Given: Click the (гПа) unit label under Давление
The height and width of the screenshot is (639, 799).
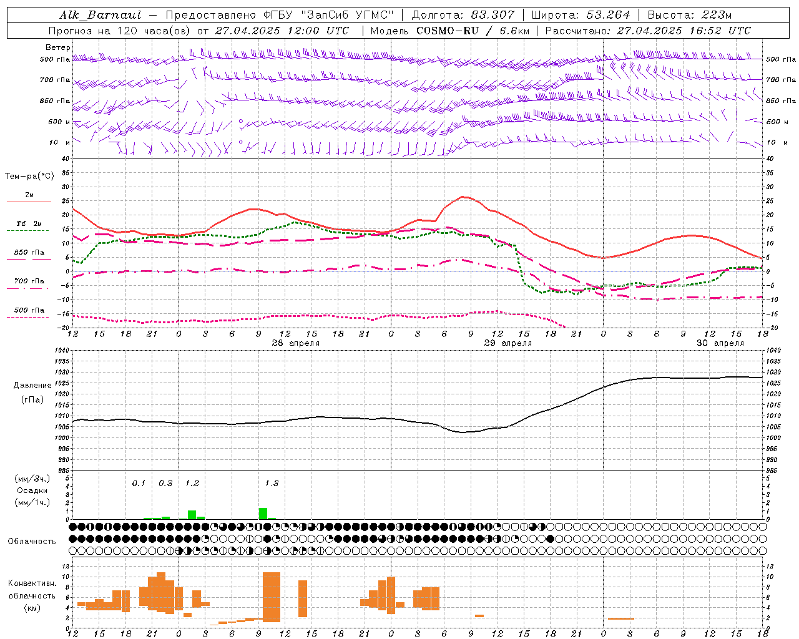Looking at the screenshot, I should click(x=32, y=400).
